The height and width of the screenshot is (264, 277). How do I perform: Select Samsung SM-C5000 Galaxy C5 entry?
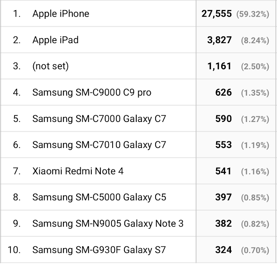point(99,197)
